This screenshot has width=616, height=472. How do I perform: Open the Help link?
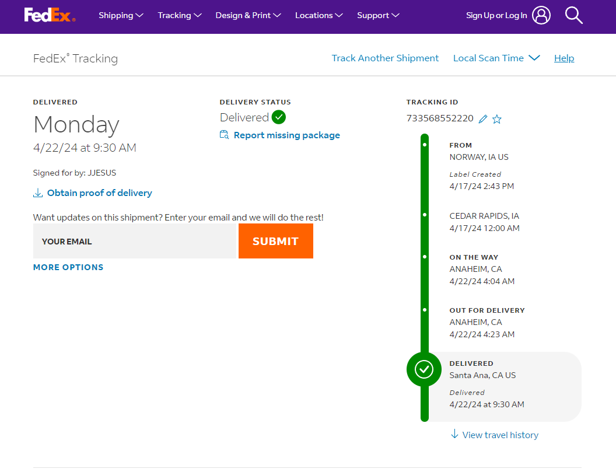click(564, 58)
